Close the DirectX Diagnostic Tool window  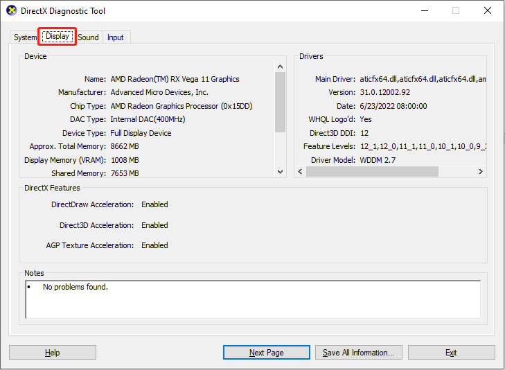(x=488, y=10)
